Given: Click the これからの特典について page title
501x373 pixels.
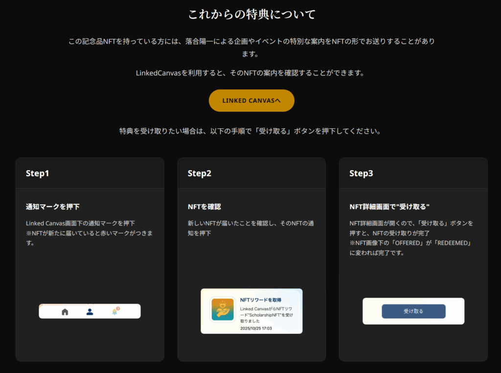Looking at the screenshot, I should click(x=251, y=14).
